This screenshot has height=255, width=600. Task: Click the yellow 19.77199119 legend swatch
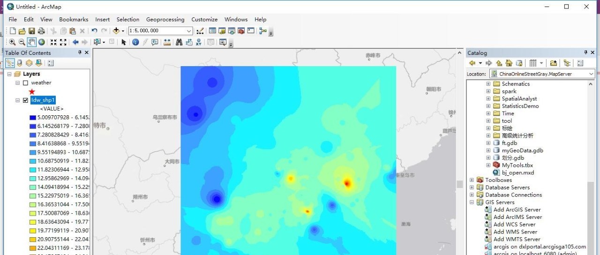(x=33, y=230)
